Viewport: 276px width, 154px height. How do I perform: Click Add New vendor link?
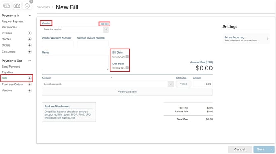(105, 24)
